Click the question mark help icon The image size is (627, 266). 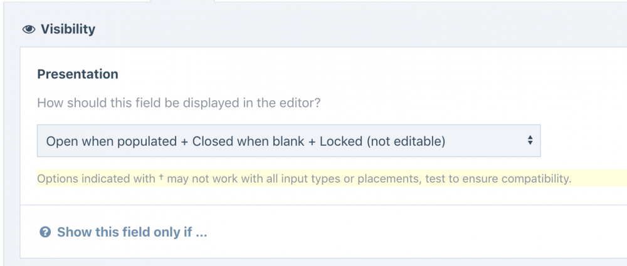click(45, 232)
